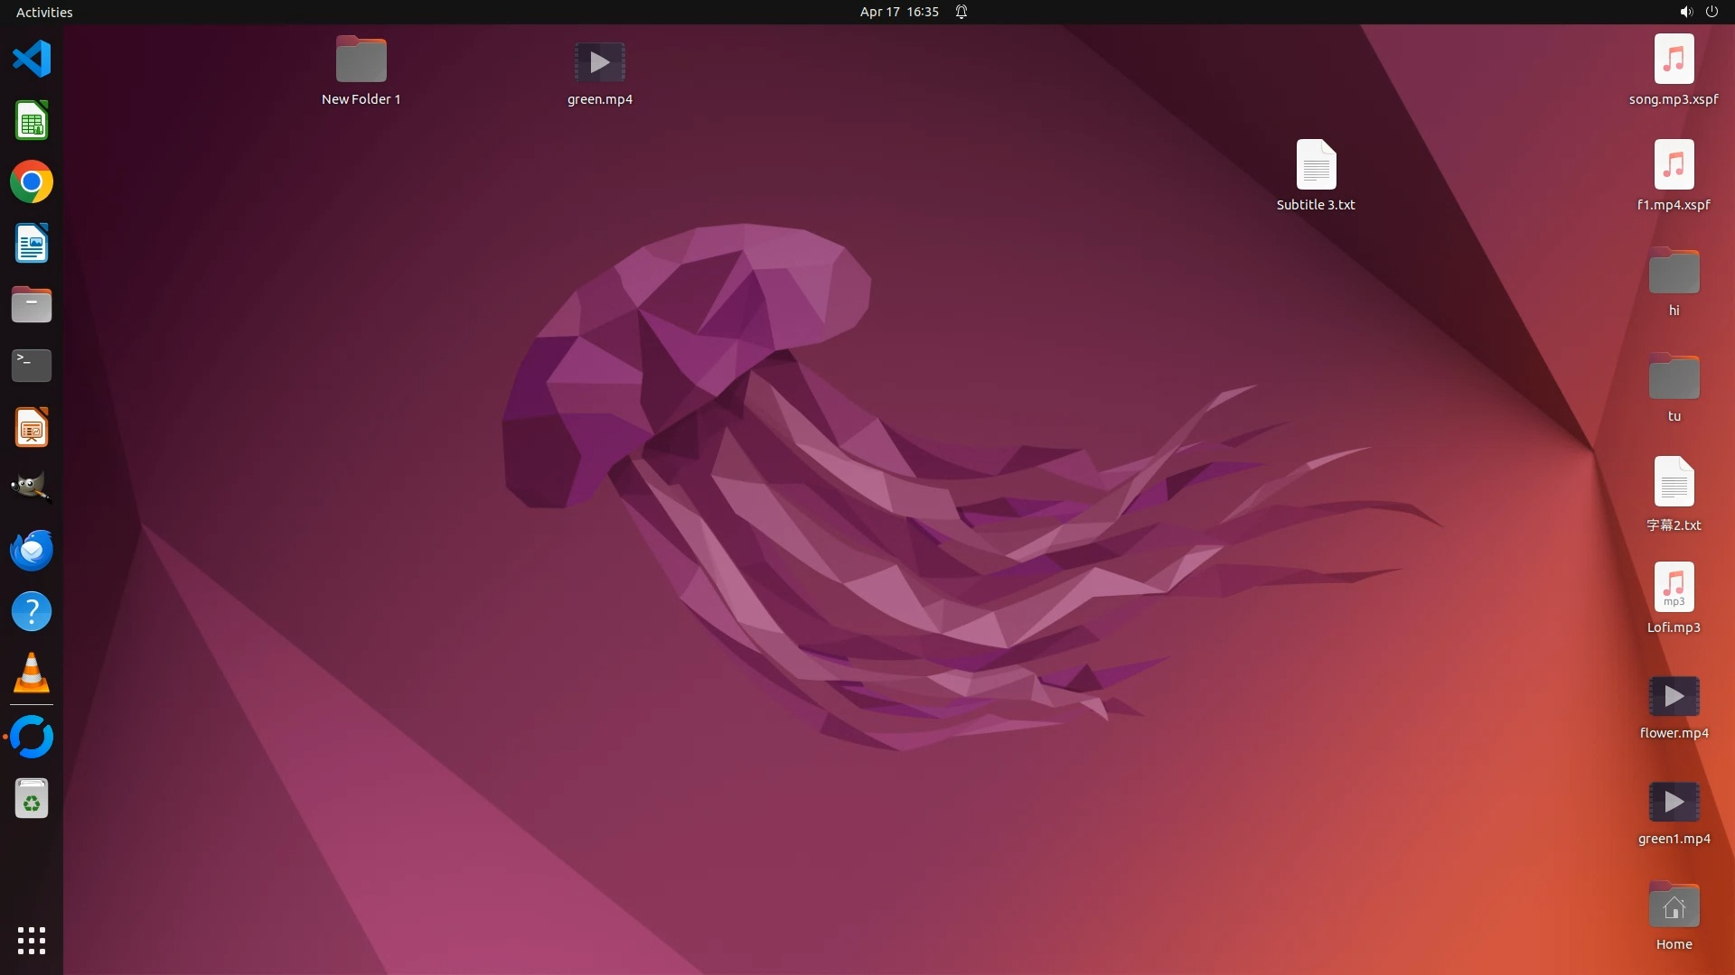The image size is (1735, 975).
Task: Open Thunderbird mail client
Action: pos(32,550)
